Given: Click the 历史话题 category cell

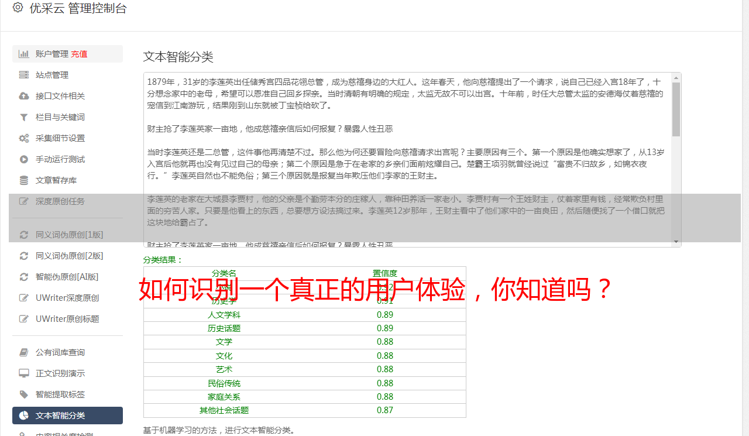Looking at the screenshot, I should click(x=224, y=328).
